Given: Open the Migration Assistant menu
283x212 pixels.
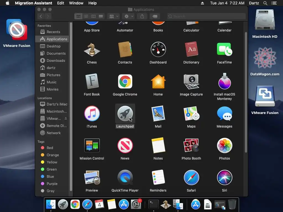Looking at the screenshot, I should [33, 3].
